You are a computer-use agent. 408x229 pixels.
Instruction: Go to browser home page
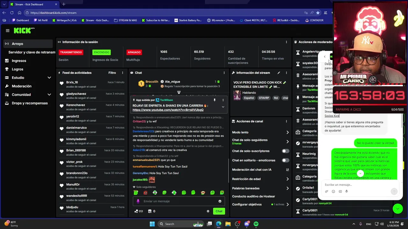click(x=19, y=13)
